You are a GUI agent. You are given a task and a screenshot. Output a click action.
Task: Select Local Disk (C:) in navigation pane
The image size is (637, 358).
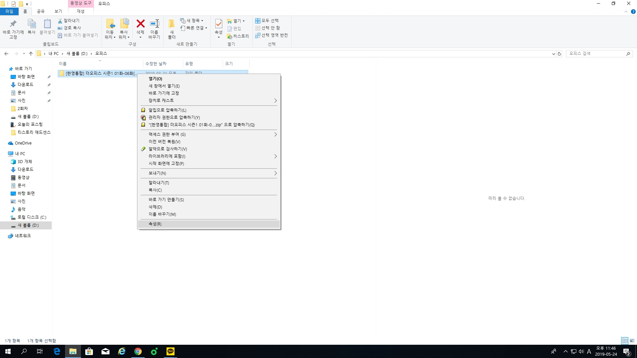tap(32, 217)
